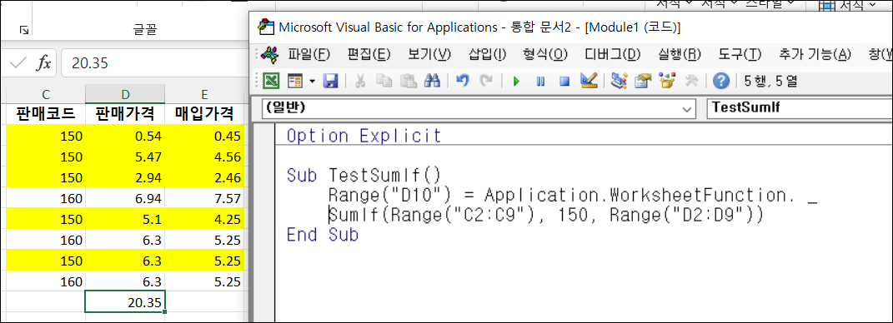Viewport: 893px width, 323px height.
Task: Click the formula bar showing 20.35
Action: tap(153, 63)
